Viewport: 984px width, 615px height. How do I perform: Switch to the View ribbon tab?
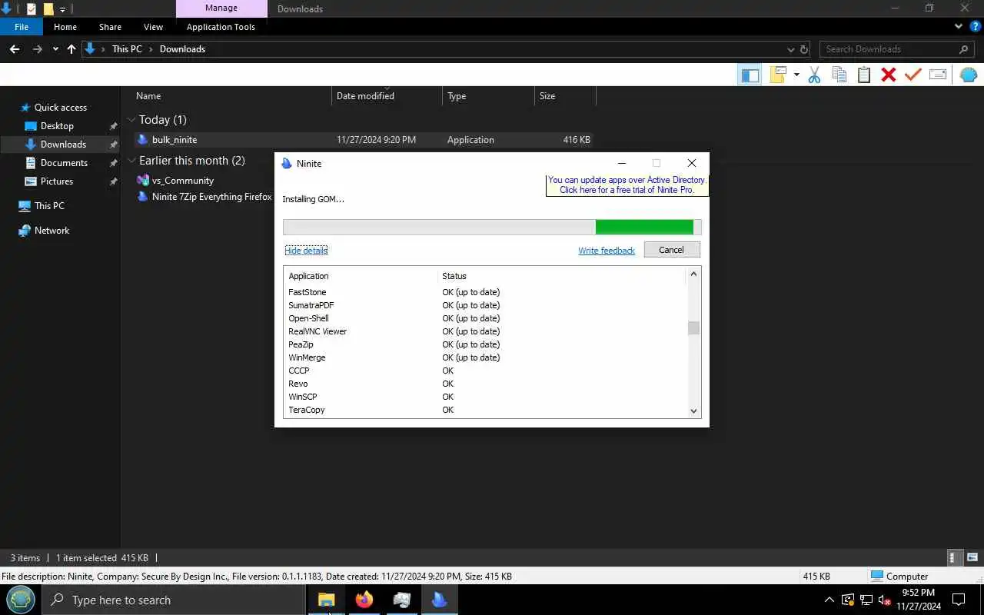153,27
